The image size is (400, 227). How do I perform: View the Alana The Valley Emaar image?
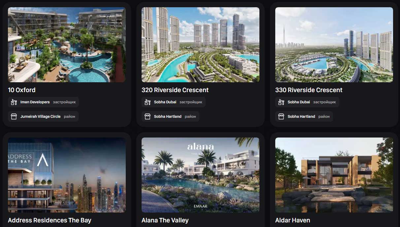200,175
